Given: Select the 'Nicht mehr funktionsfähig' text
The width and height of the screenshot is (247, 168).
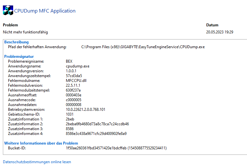Looking at the screenshot, I should point(25,32).
